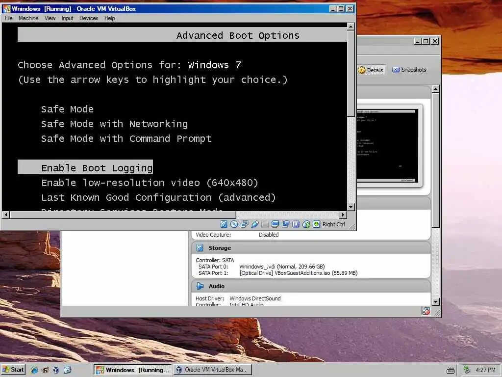Click the VM window title bar icon
This screenshot has height=377, width=502.
pyautogui.click(x=7, y=9)
